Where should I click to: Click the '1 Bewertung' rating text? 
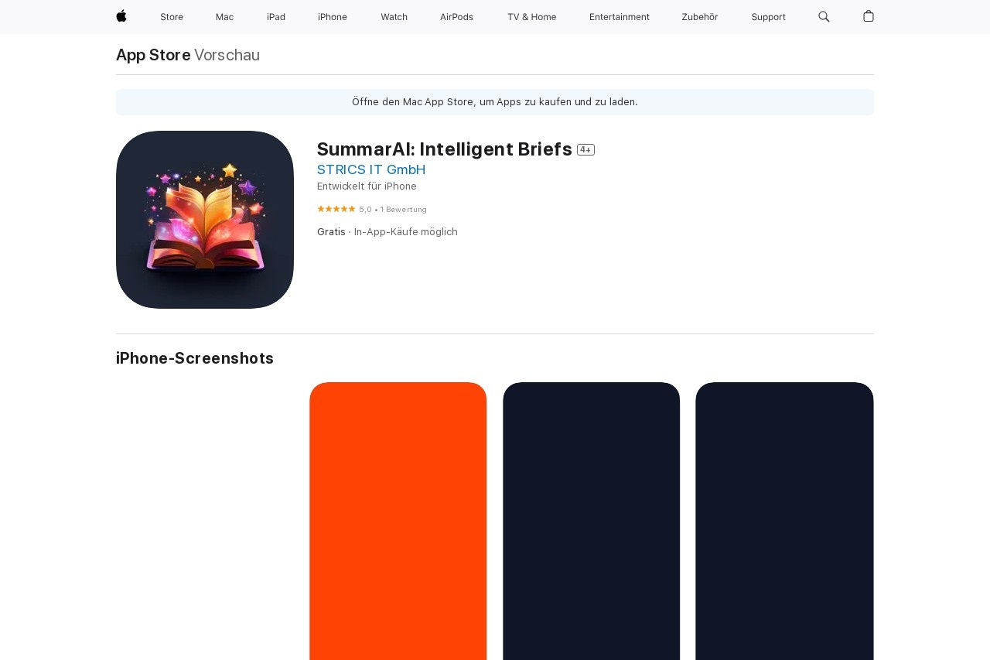(x=404, y=210)
